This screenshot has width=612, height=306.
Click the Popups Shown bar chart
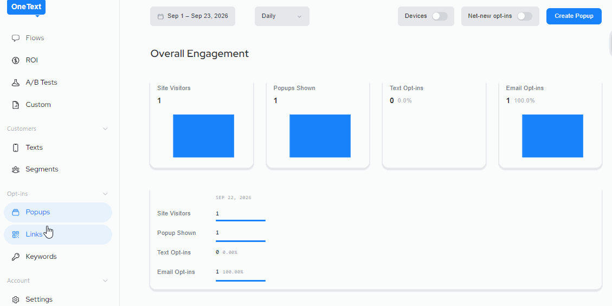(320, 136)
